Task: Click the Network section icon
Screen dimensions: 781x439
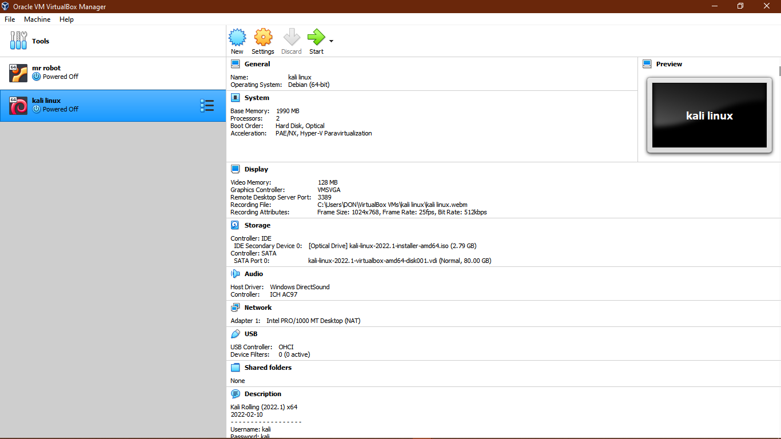Action: click(235, 307)
